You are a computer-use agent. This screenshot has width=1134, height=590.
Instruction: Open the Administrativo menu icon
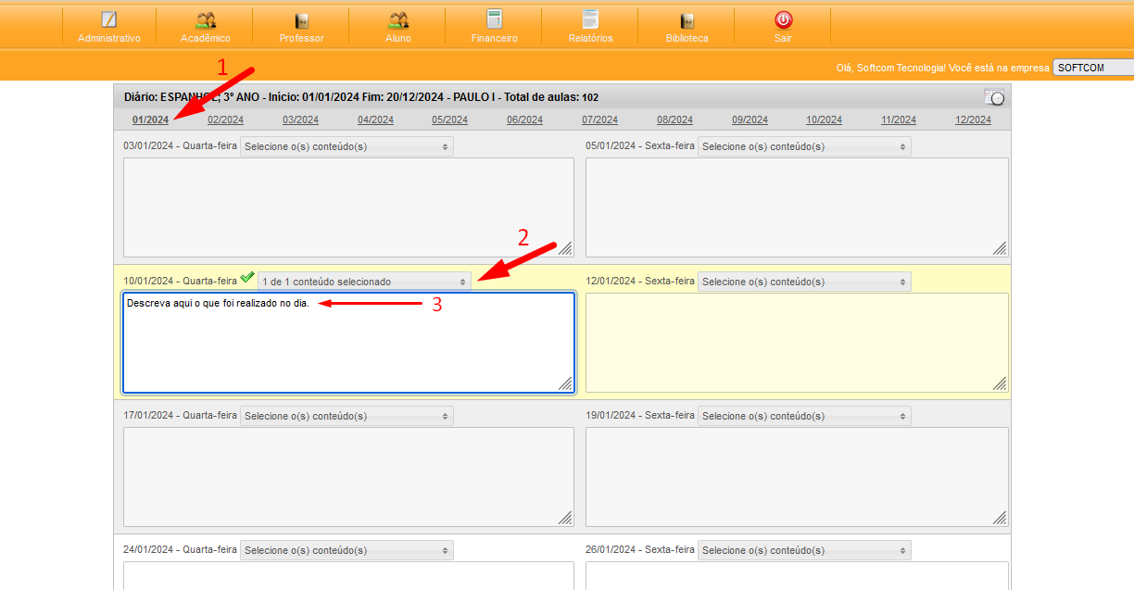click(109, 20)
